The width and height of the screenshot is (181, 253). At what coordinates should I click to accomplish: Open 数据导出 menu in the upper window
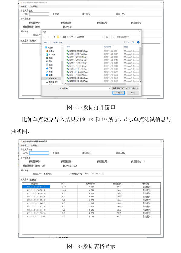pyautogui.click(x=34, y=7)
